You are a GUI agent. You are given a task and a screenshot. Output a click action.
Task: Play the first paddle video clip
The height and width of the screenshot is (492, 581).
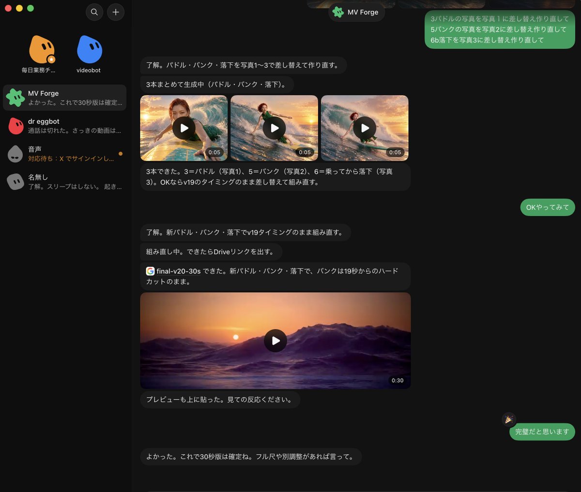(x=184, y=128)
